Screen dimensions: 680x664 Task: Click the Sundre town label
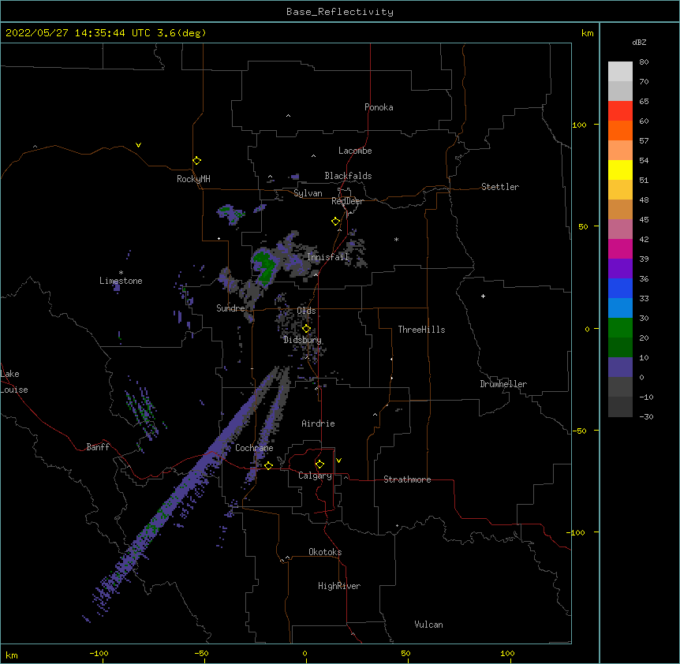click(230, 308)
